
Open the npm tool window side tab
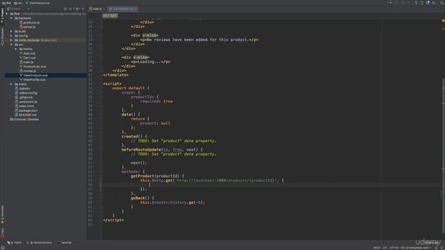pyautogui.click(x=2, y=233)
